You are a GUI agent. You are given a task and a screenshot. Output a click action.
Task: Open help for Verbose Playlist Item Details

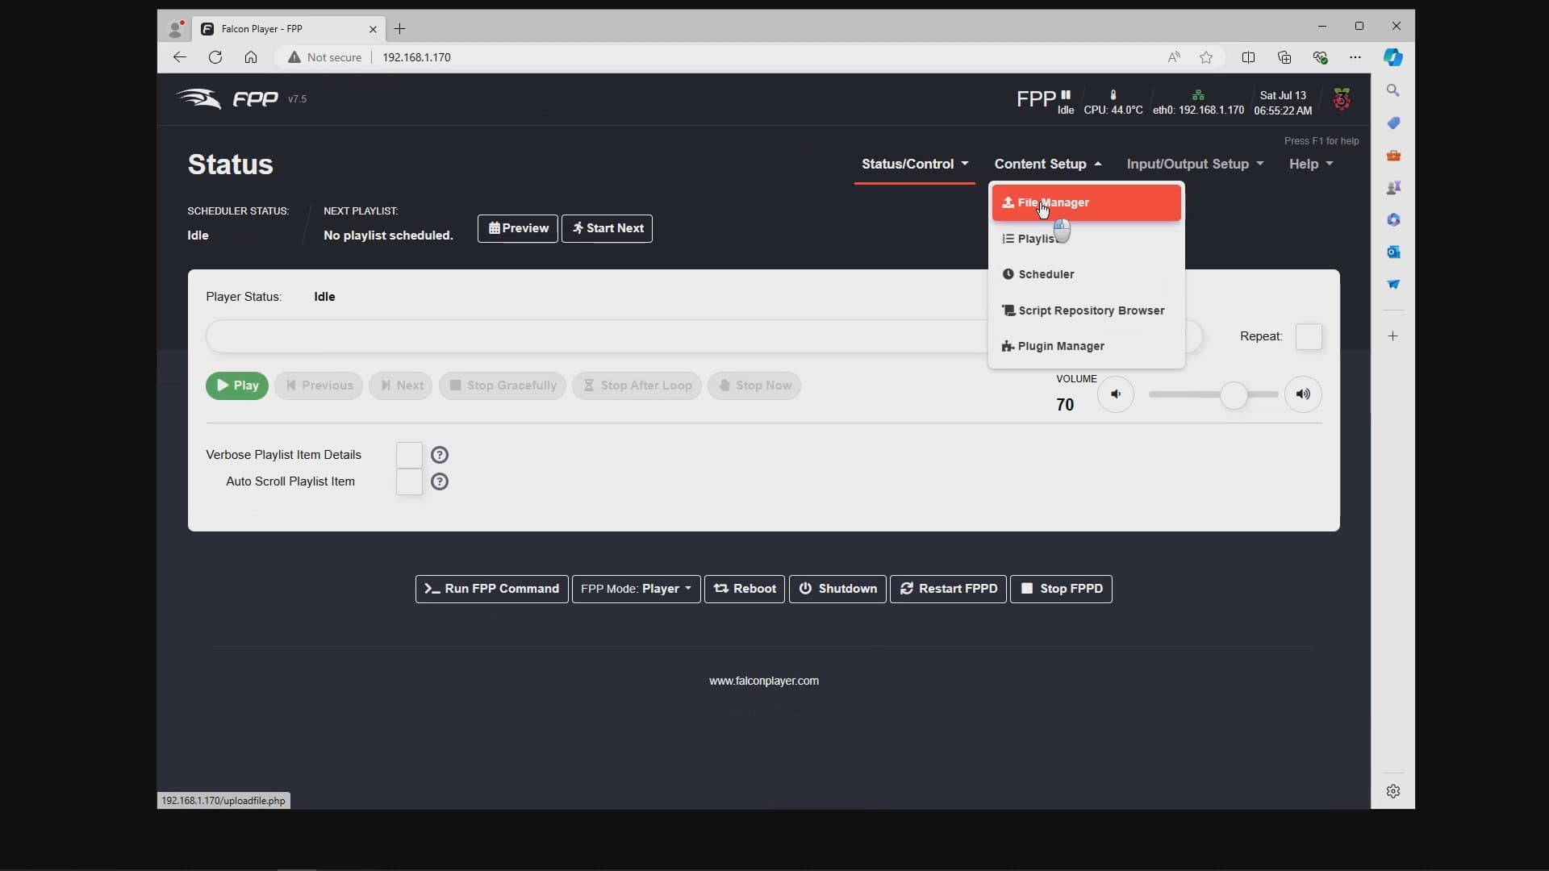click(440, 455)
